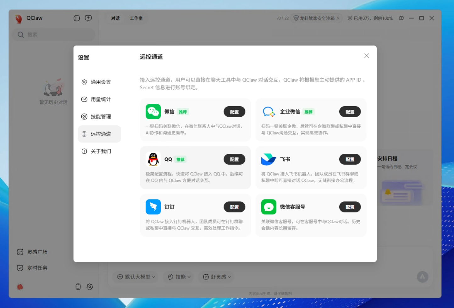454x308 pixels.
Task: Click the 配置 button for 钉钉
Action: point(234,207)
